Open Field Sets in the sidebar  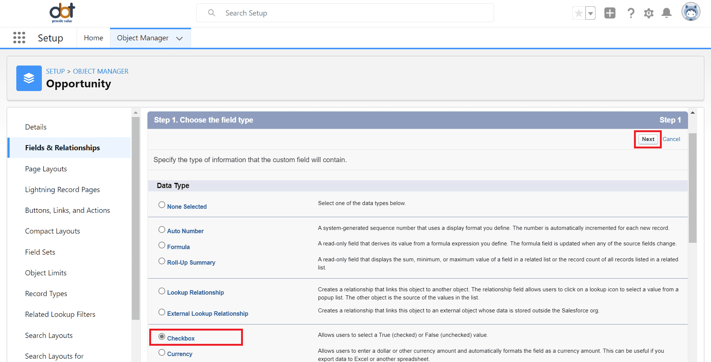pyautogui.click(x=40, y=252)
